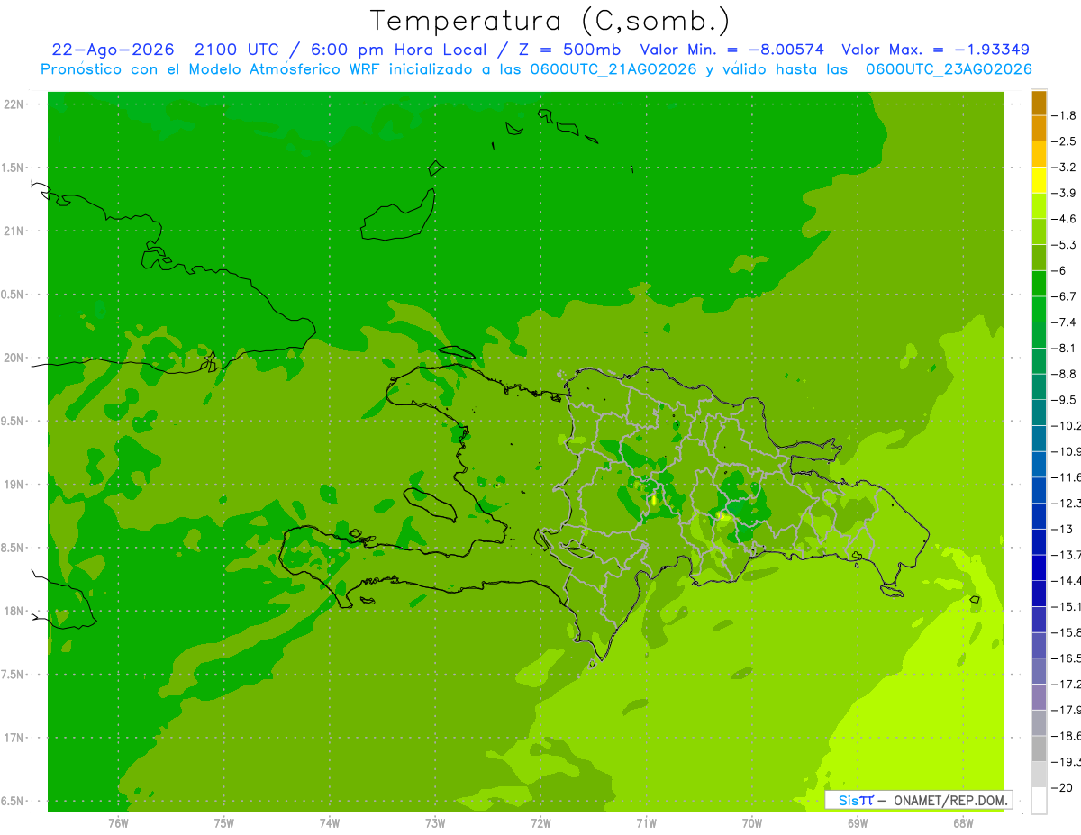
Task: Click the "69W" longitude label
Action: point(858,822)
